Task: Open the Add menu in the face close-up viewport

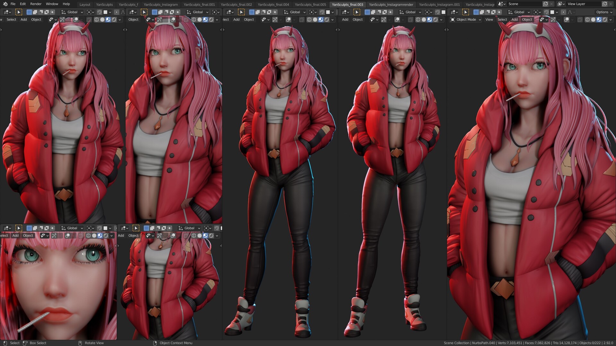Action: pos(15,235)
